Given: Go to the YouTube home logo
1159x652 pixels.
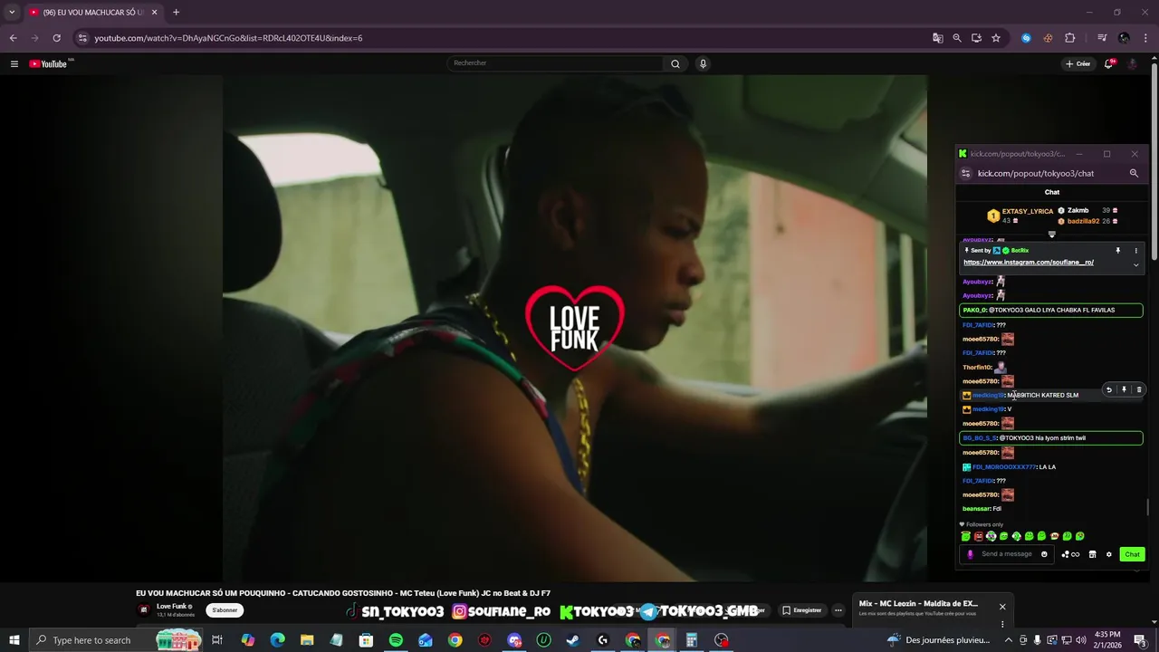Looking at the screenshot, I should coord(48,63).
